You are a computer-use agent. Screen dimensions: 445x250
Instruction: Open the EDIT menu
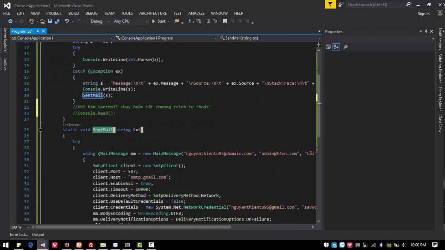(x=21, y=13)
